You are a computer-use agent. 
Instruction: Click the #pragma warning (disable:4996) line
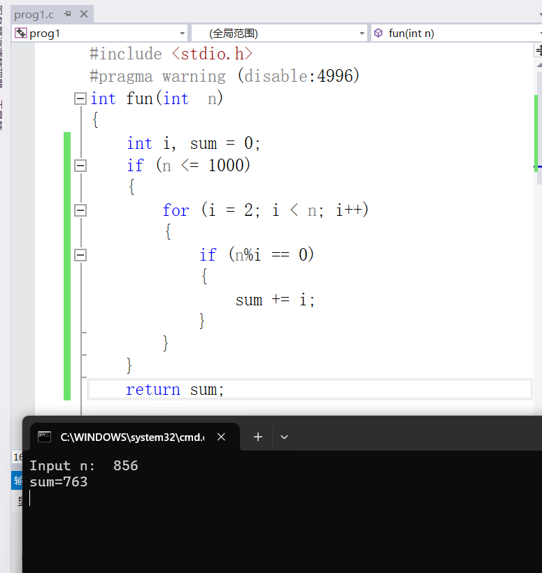pos(224,76)
